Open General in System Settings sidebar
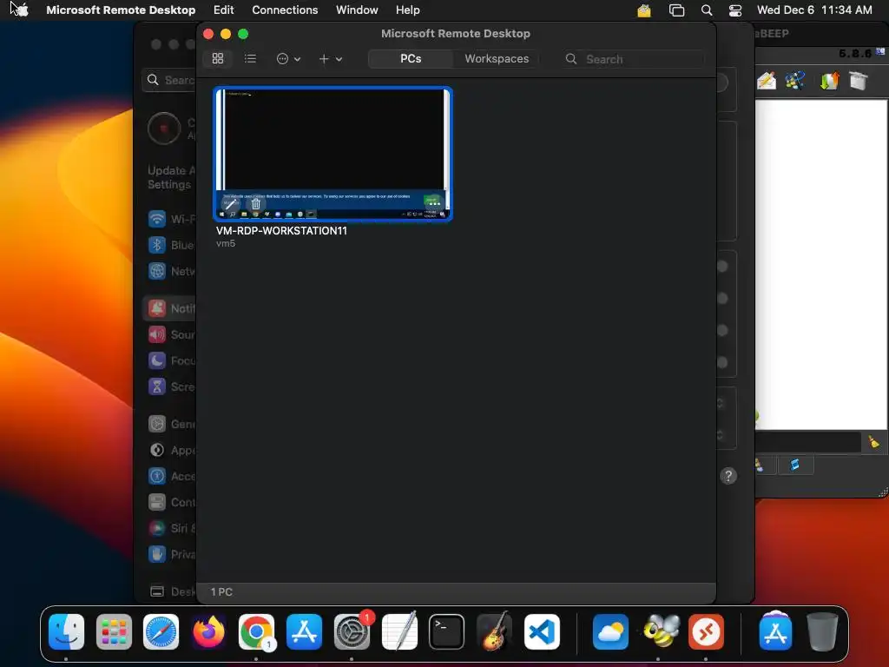The height and width of the screenshot is (667, 889). pos(172,424)
